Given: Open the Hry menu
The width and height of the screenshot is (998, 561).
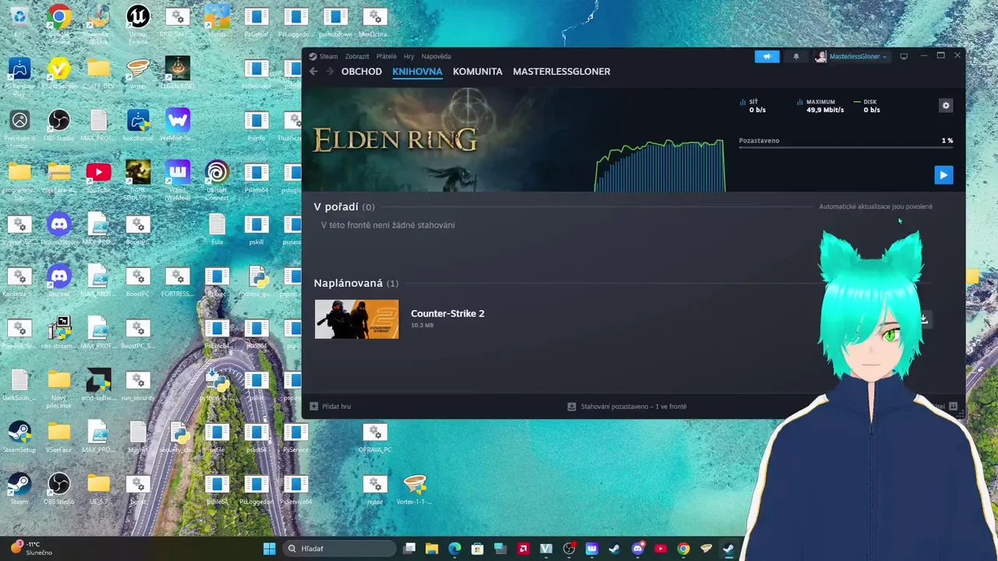Looking at the screenshot, I should (409, 56).
